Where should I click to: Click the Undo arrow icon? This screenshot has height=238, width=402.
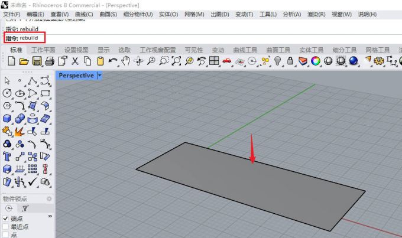[x=113, y=61]
